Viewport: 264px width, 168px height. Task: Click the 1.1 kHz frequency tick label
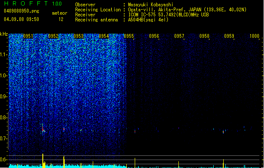(3, 55)
